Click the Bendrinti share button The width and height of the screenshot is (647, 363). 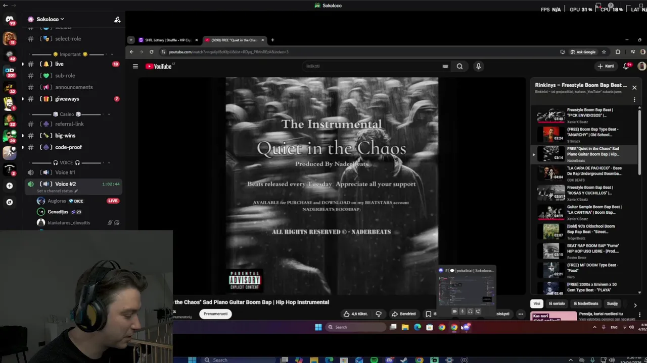click(x=404, y=314)
